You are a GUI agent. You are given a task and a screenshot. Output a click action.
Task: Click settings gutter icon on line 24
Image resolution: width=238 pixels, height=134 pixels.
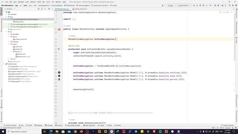click(x=59, y=73)
